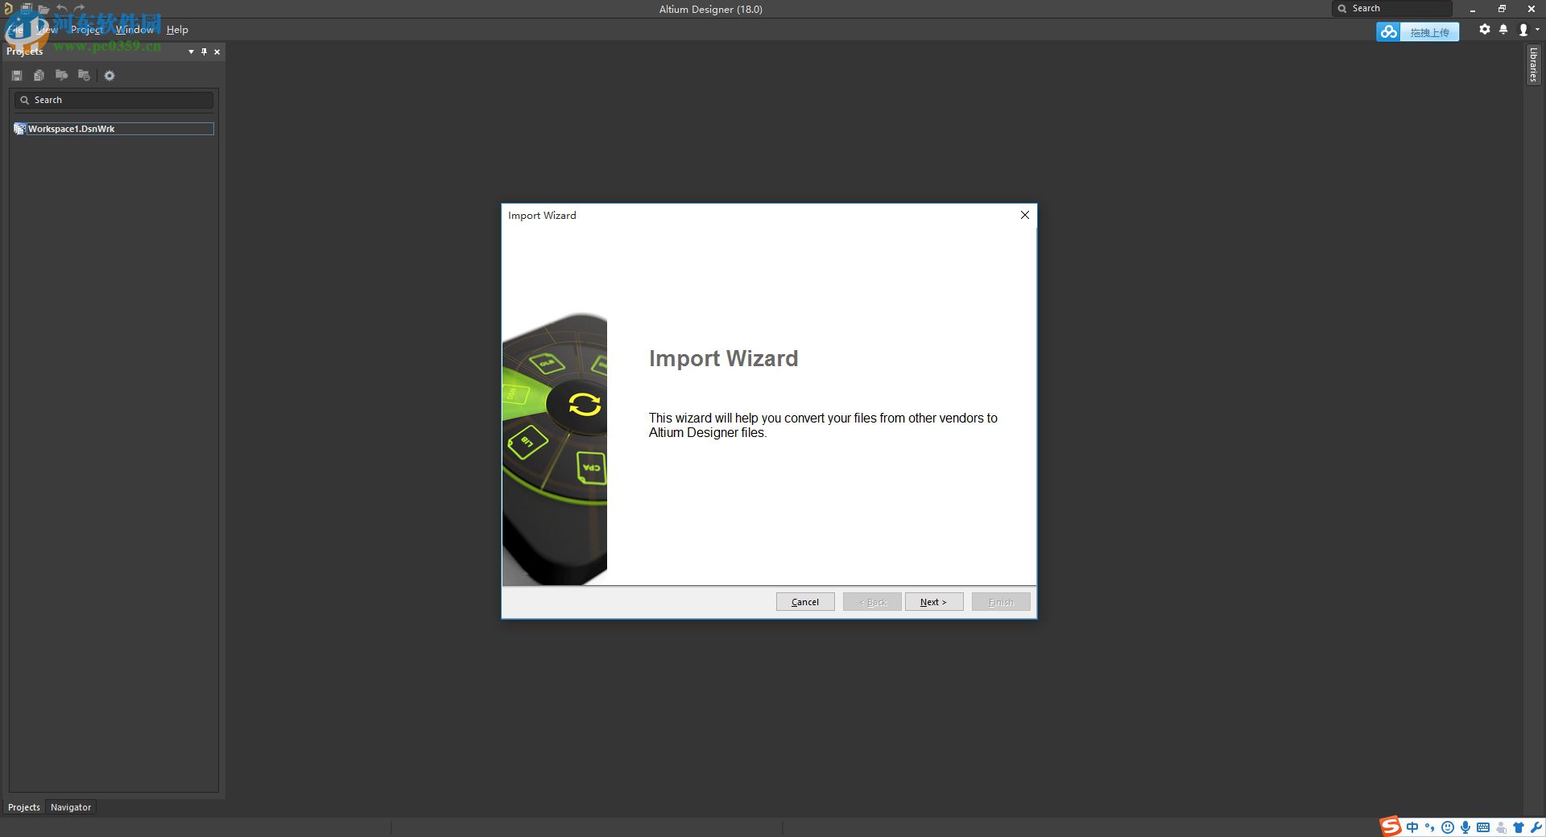Open the Help menu
The image size is (1546, 837).
177,30
